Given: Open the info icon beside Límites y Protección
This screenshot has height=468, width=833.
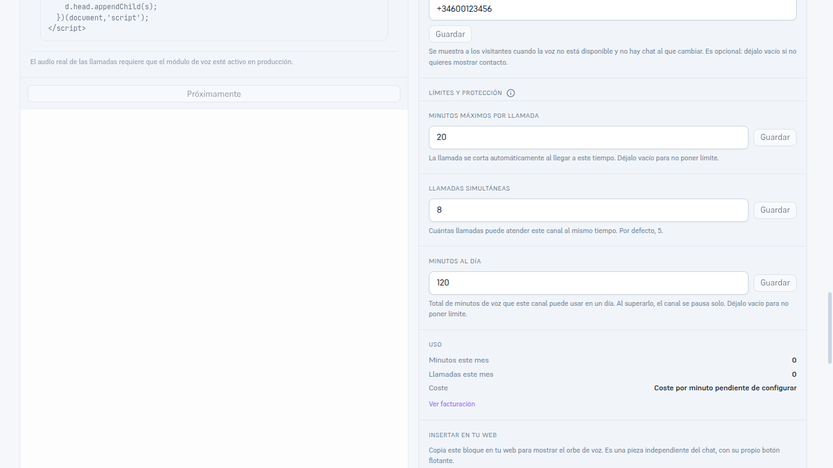Looking at the screenshot, I should 511,93.
